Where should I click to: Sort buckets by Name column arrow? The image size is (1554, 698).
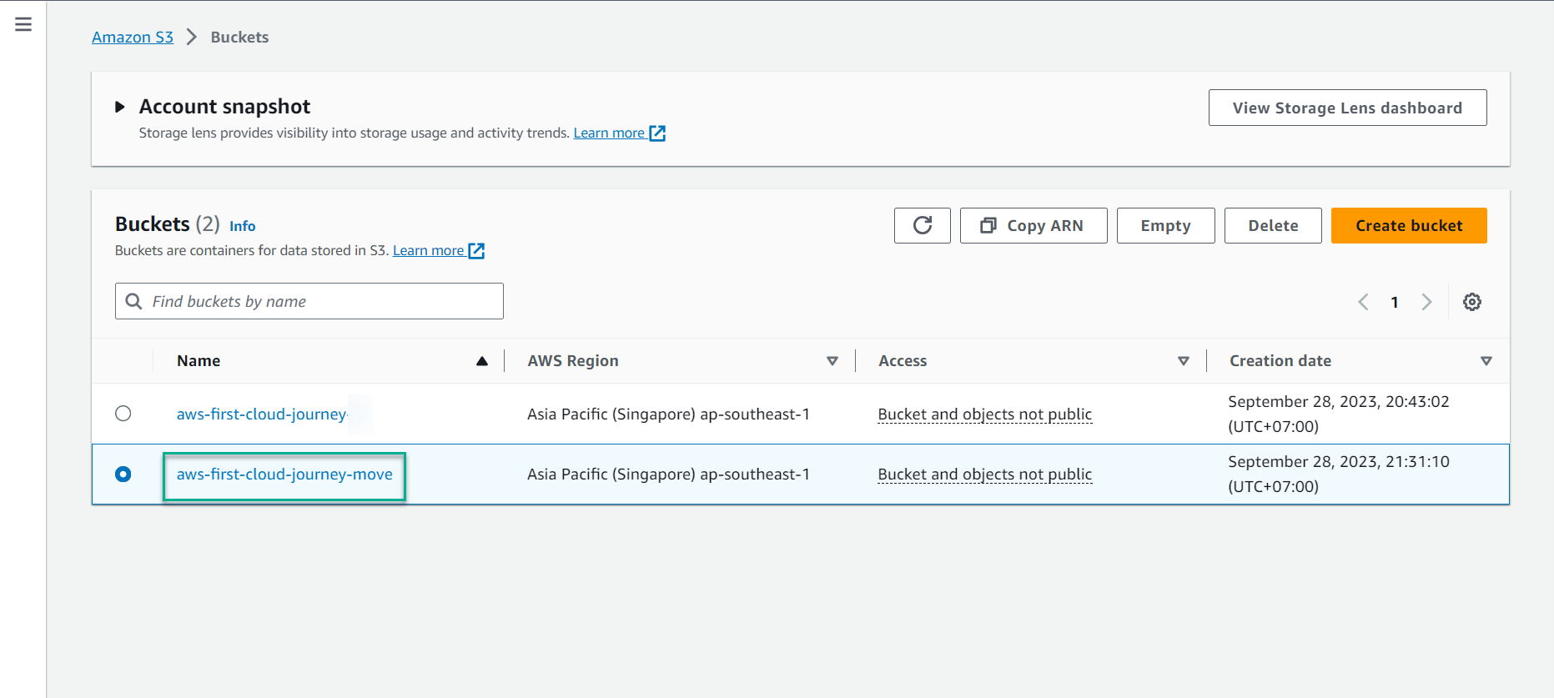pos(482,361)
